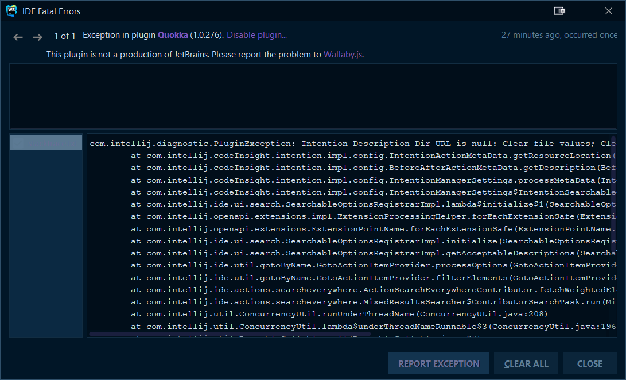Click the SearchableOptionsRegistrarImpl.lambda$initialize$1 line
626x380 pixels.
(374, 204)
